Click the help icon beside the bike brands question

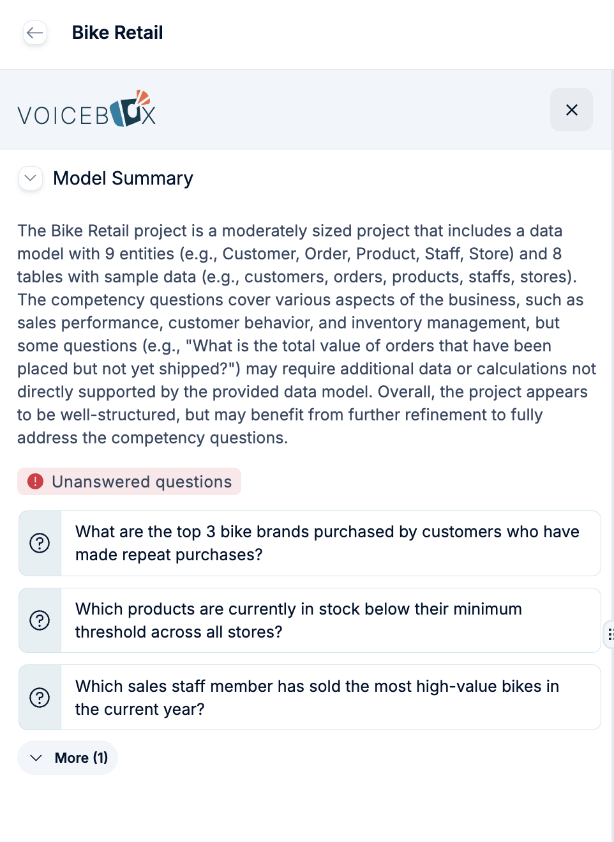point(40,543)
